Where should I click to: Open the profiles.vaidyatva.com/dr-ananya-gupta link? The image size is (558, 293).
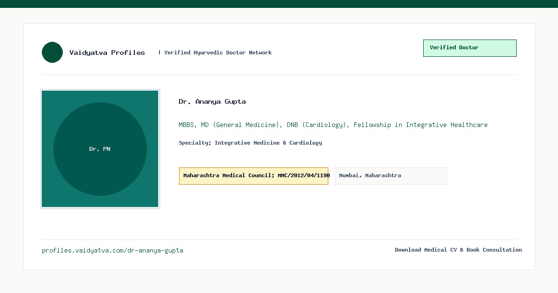pos(113,250)
